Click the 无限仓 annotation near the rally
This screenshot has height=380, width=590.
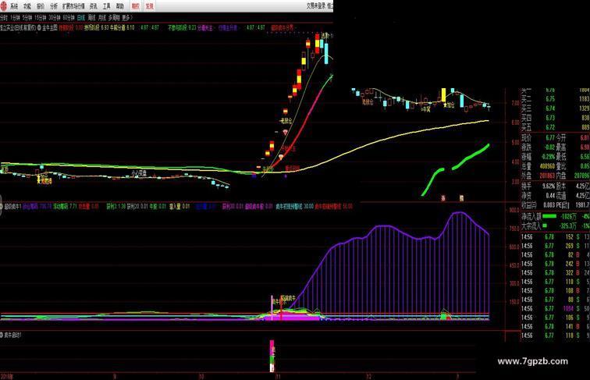coord(286,121)
